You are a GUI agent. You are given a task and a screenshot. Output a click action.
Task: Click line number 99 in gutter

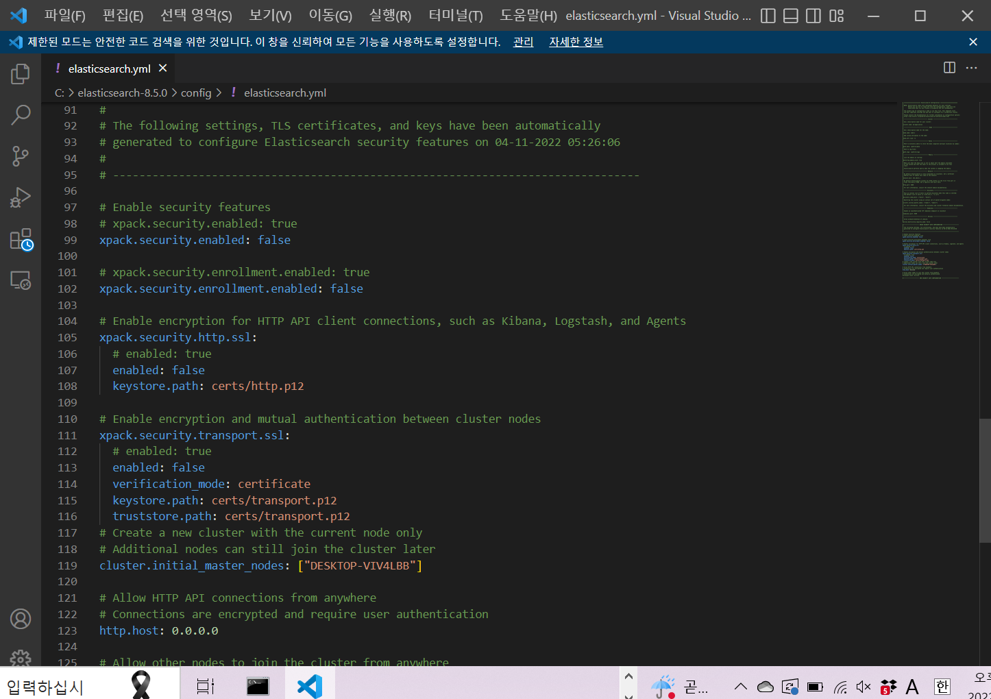(71, 240)
